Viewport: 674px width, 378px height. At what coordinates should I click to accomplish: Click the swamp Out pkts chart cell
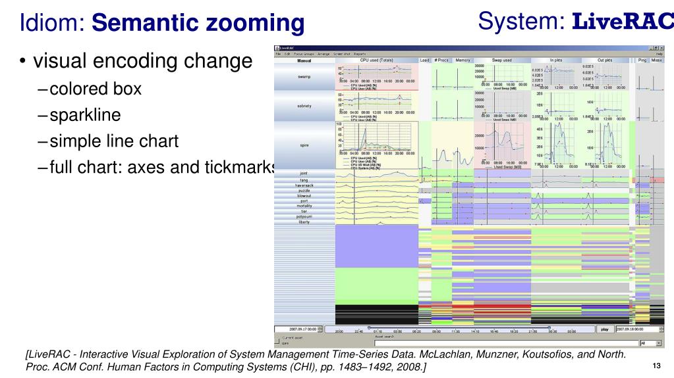pos(605,77)
